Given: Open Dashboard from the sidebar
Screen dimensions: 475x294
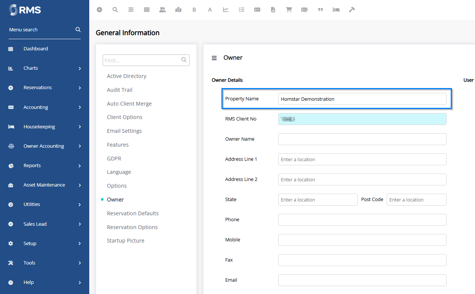Looking at the screenshot, I should coord(35,49).
